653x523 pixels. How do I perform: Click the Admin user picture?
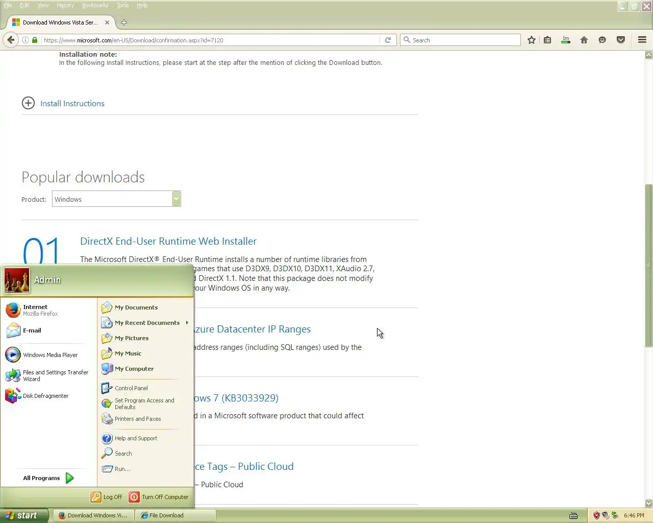[x=17, y=280]
